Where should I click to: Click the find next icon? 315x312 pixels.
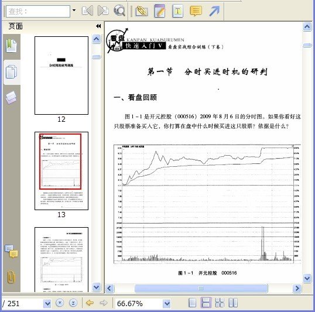click(x=103, y=11)
